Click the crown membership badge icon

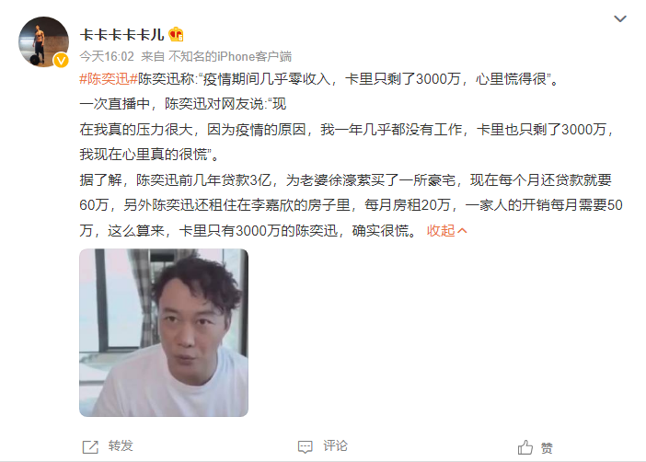(x=176, y=34)
